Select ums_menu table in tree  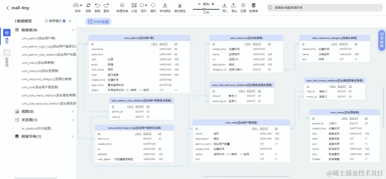[x=38, y=63]
